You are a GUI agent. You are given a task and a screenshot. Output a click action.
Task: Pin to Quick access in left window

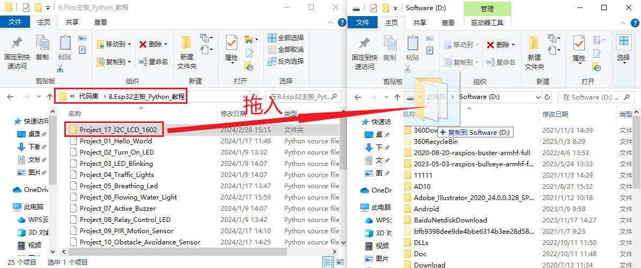click(17, 52)
